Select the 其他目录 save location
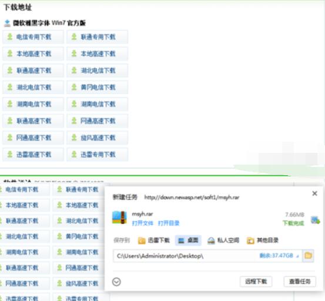Viewport: 325px width, 301px height. (x=262, y=240)
